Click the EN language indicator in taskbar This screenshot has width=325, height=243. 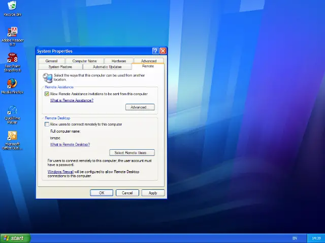coord(295,238)
